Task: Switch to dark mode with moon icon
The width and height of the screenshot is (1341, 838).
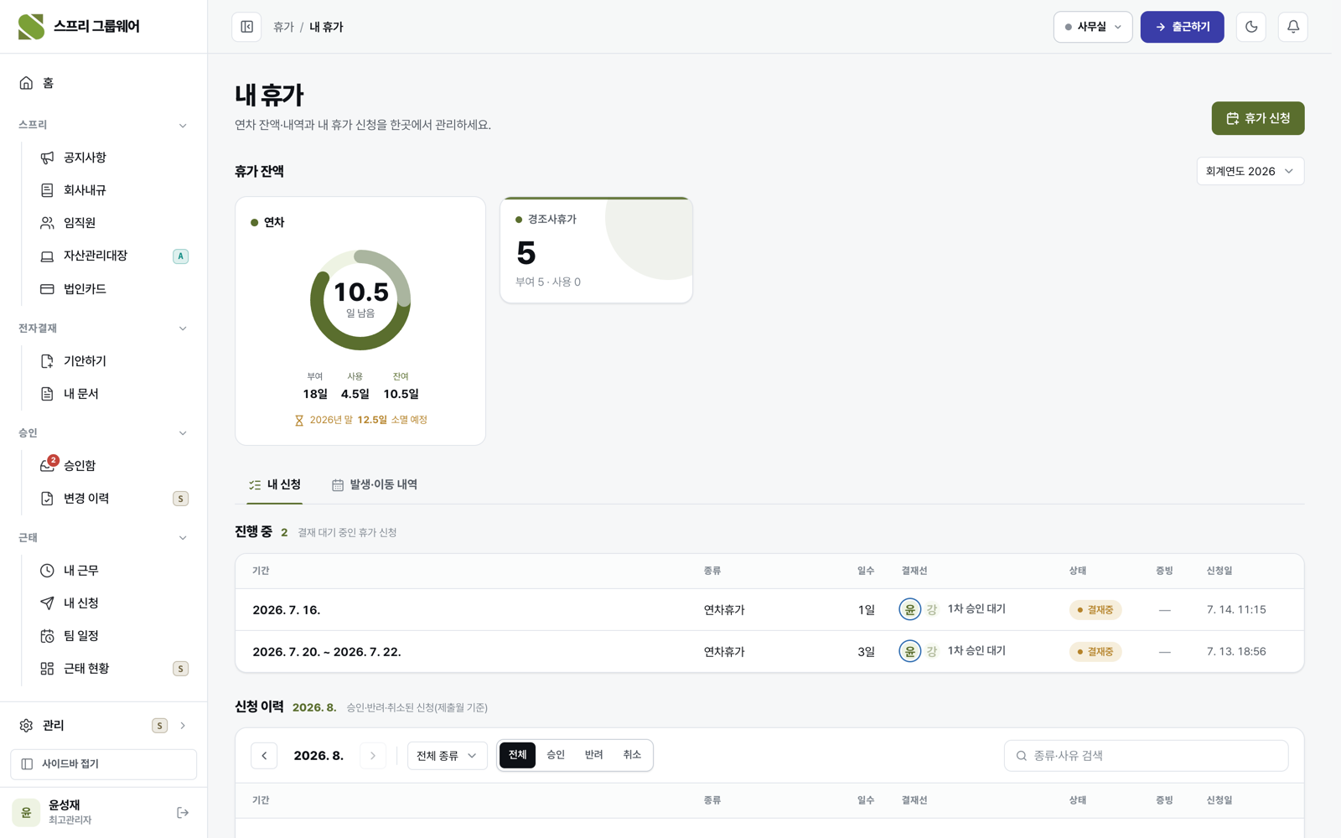Action: coord(1251,27)
